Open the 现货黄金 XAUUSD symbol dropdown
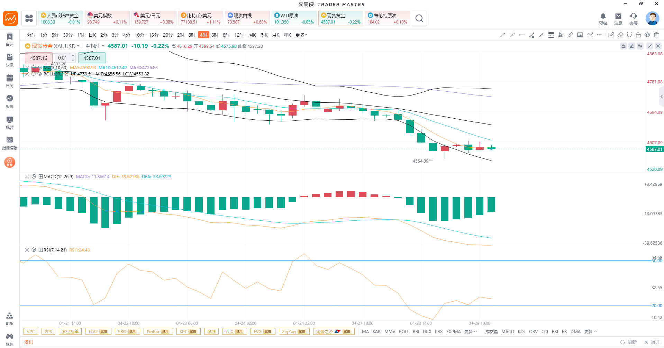Screen dimensions: 664x348 tap(52, 46)
